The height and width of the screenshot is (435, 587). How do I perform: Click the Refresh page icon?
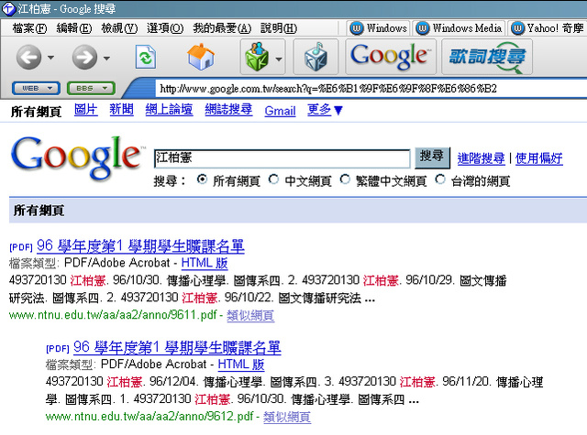coord(145,57)
